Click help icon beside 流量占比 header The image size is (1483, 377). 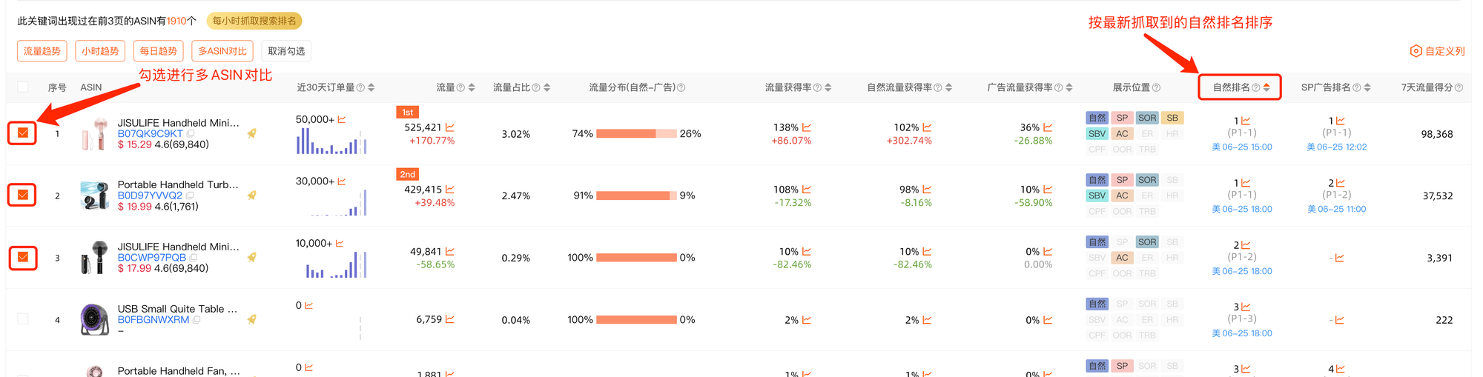coord(535,87)
